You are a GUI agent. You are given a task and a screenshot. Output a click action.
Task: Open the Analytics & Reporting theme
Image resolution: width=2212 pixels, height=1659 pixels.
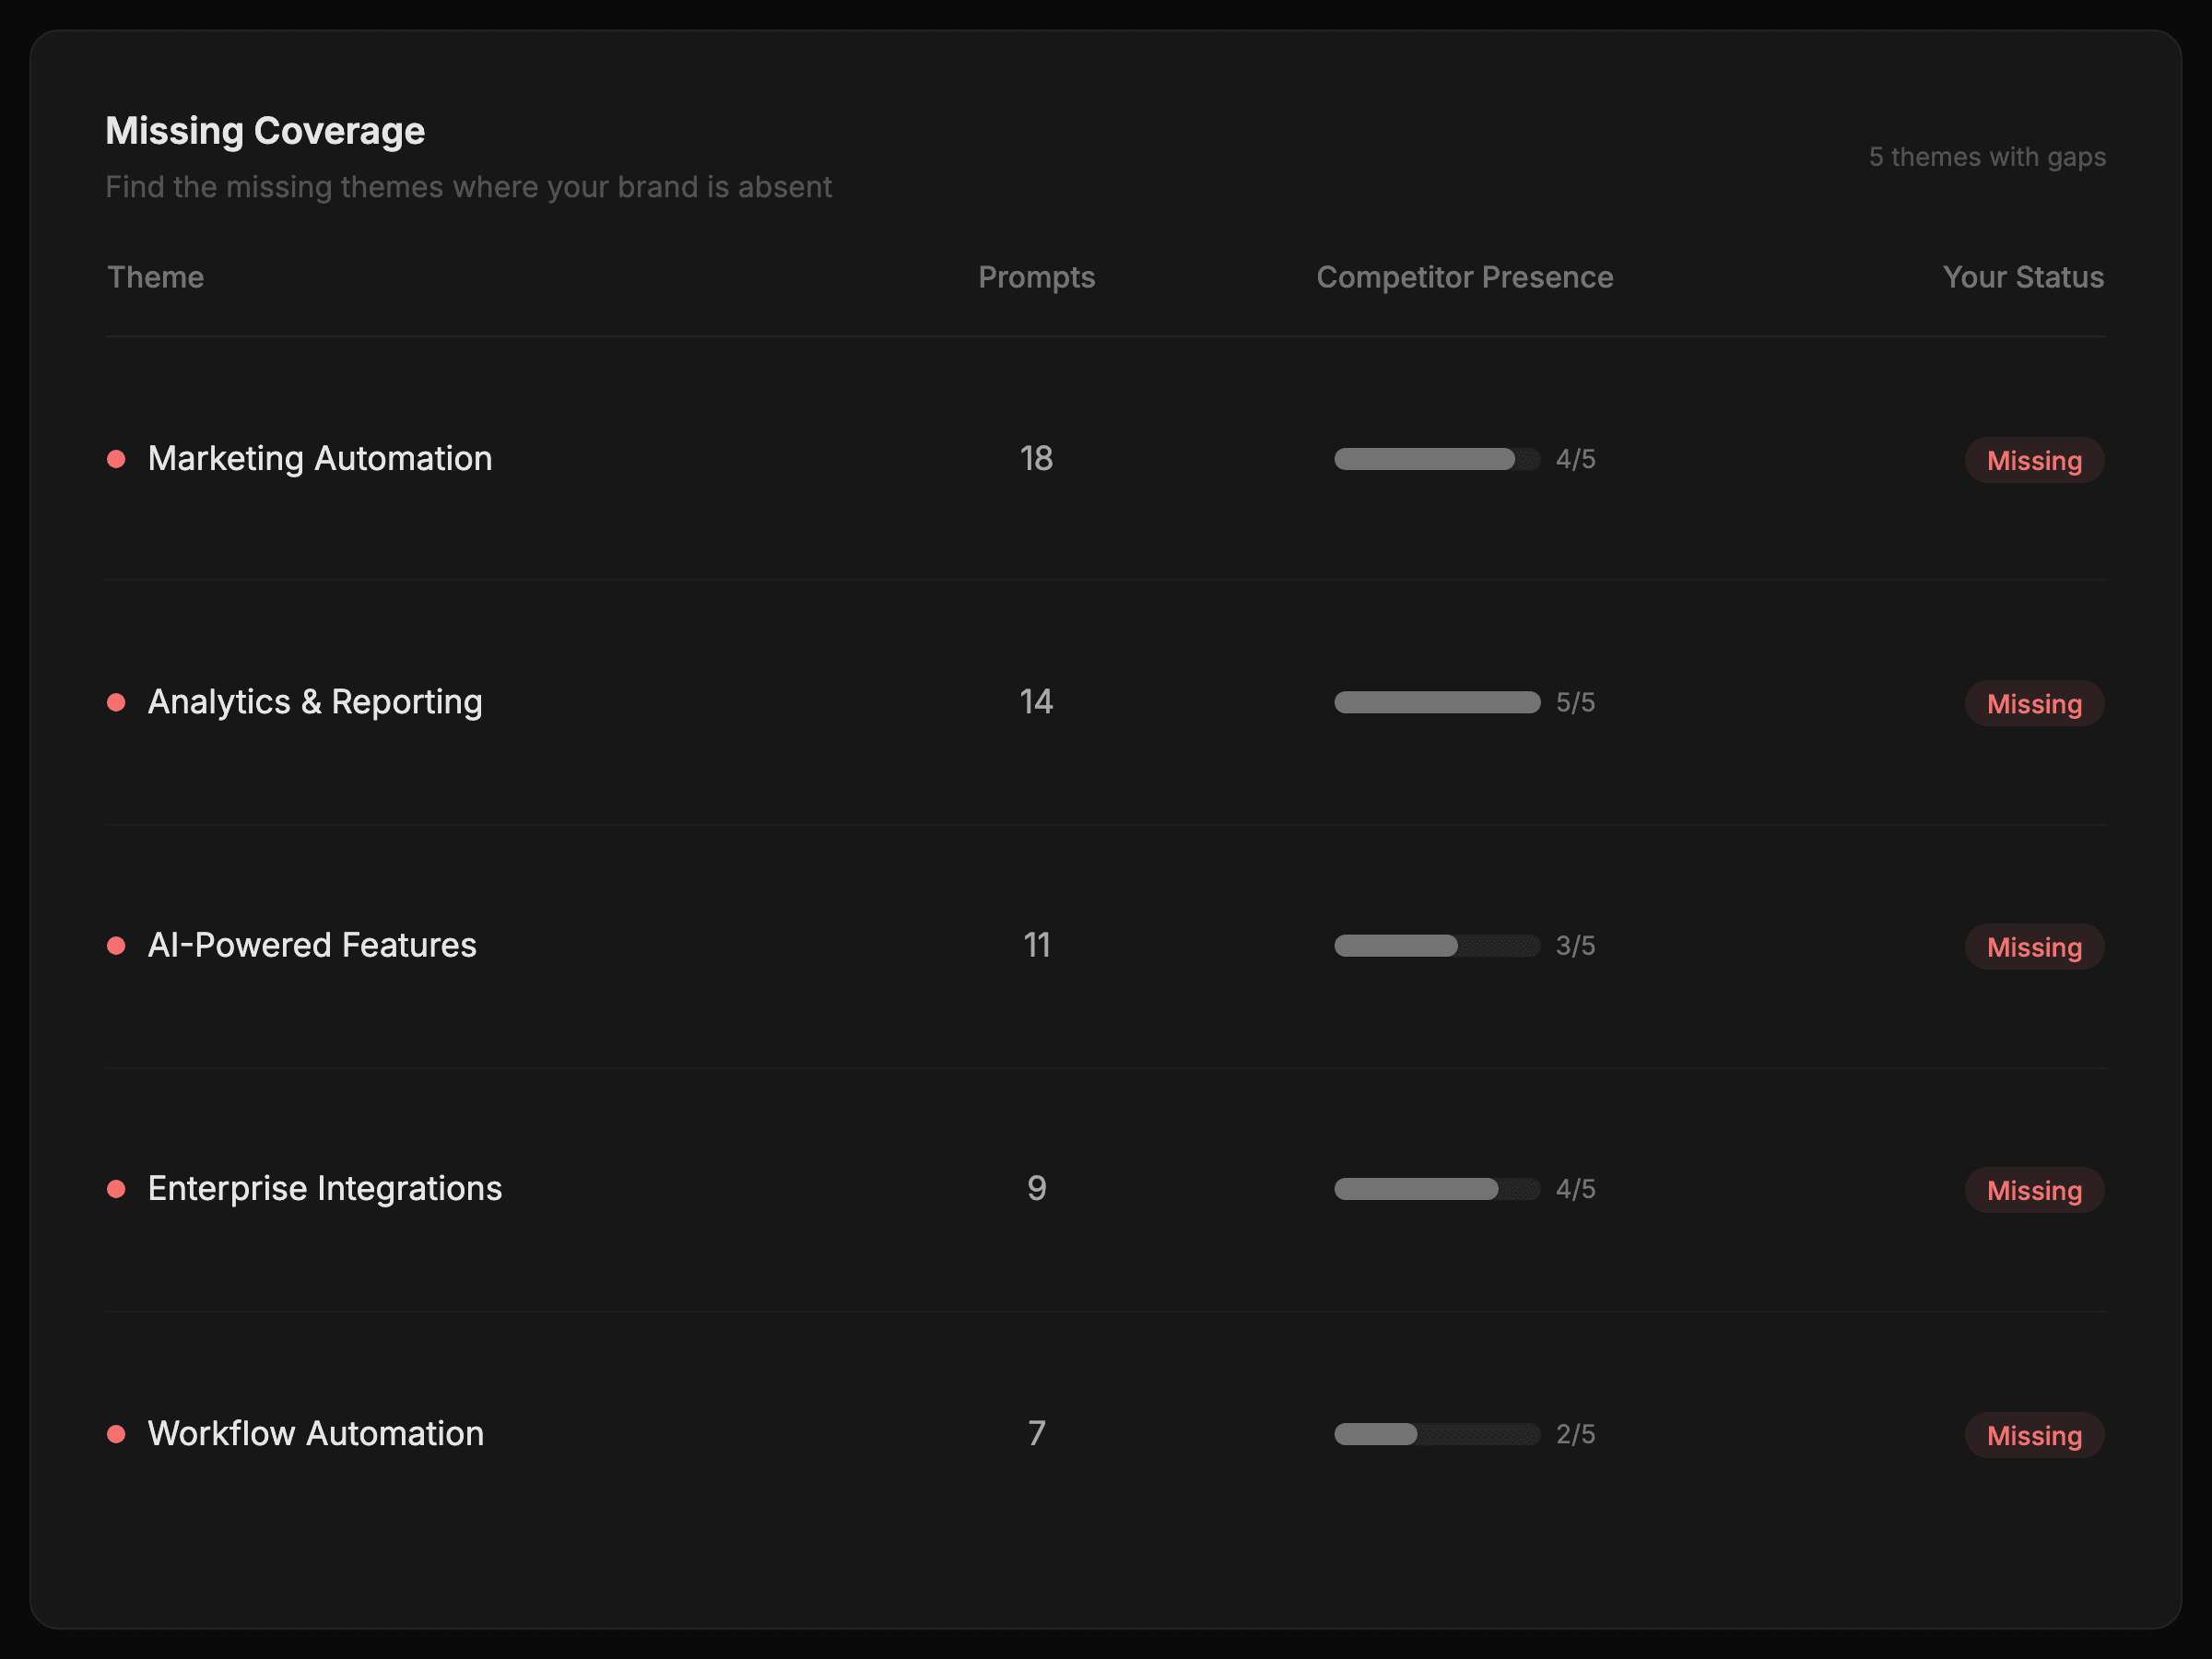(314, 702)
